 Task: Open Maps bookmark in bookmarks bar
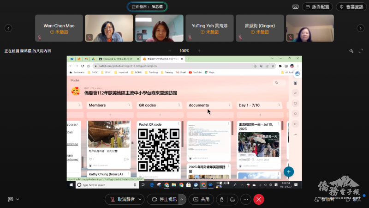coord(209,73)
